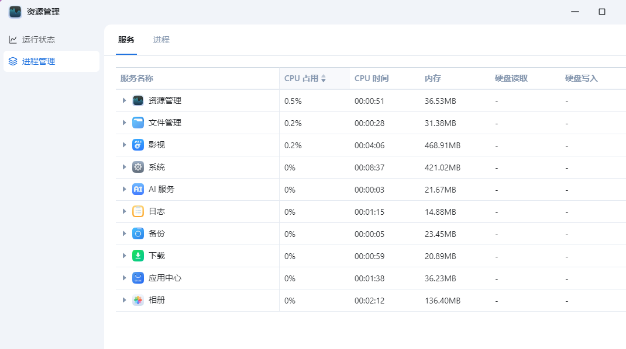The image size is (626, 349).
Task: Expand the 影视 process tree
Action: (x=124, y=145)
